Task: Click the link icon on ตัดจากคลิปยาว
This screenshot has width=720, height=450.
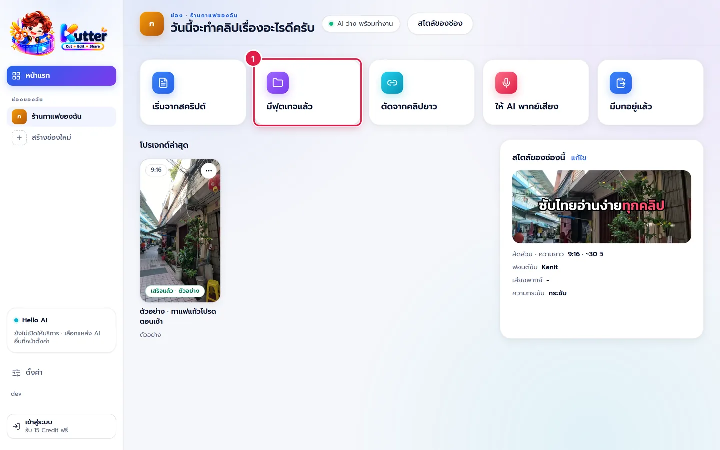Action: (392, 83)
